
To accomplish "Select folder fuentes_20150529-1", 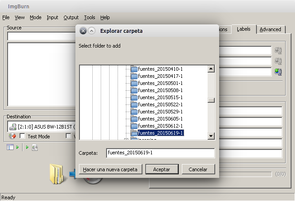I will [160, 112].
